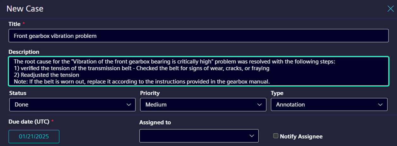This screenshot has width=397, height=146.
Task: Click the New Case dialog heading
Action: click(x=25, y=9)
